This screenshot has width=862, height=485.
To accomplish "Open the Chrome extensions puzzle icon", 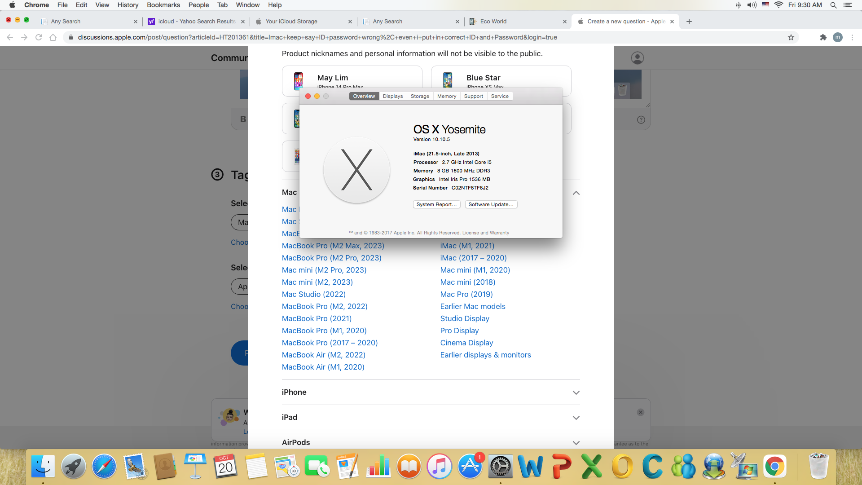I will (823, 37).
